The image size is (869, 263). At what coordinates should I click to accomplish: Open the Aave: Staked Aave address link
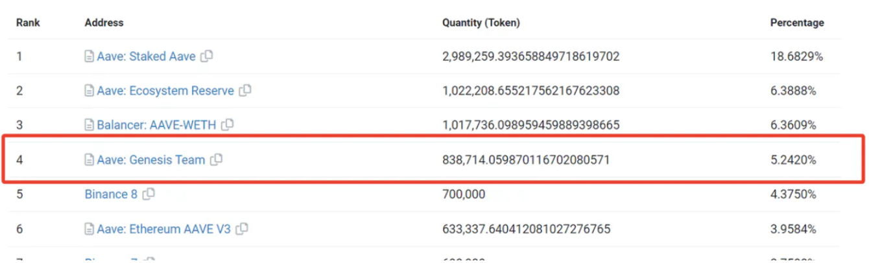(146, 56)
